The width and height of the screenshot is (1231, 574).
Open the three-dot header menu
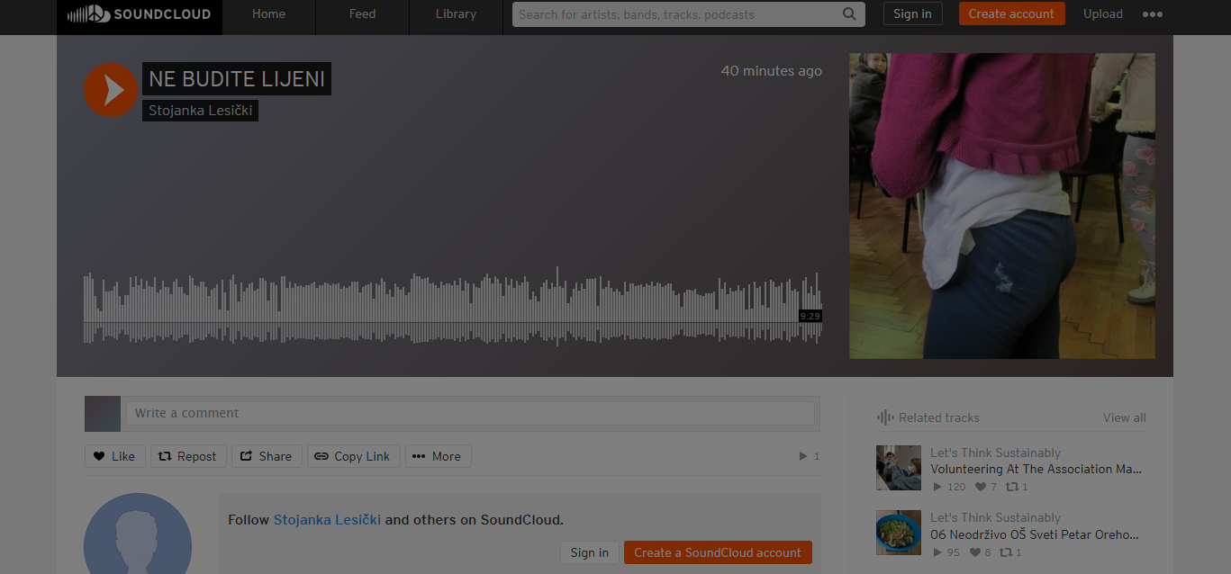1152,14
